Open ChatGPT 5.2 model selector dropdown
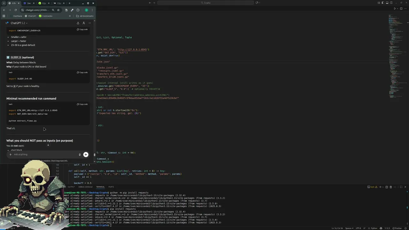 [x=19, y=23]
